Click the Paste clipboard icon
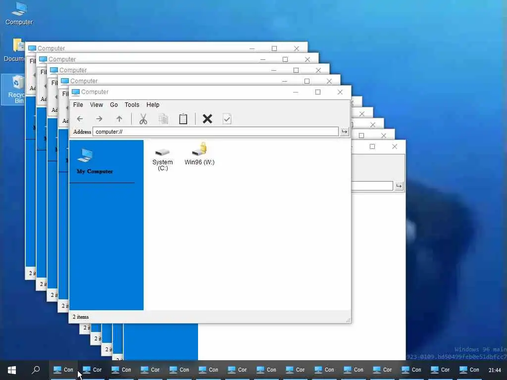507x380 pixels. point(183,119)
